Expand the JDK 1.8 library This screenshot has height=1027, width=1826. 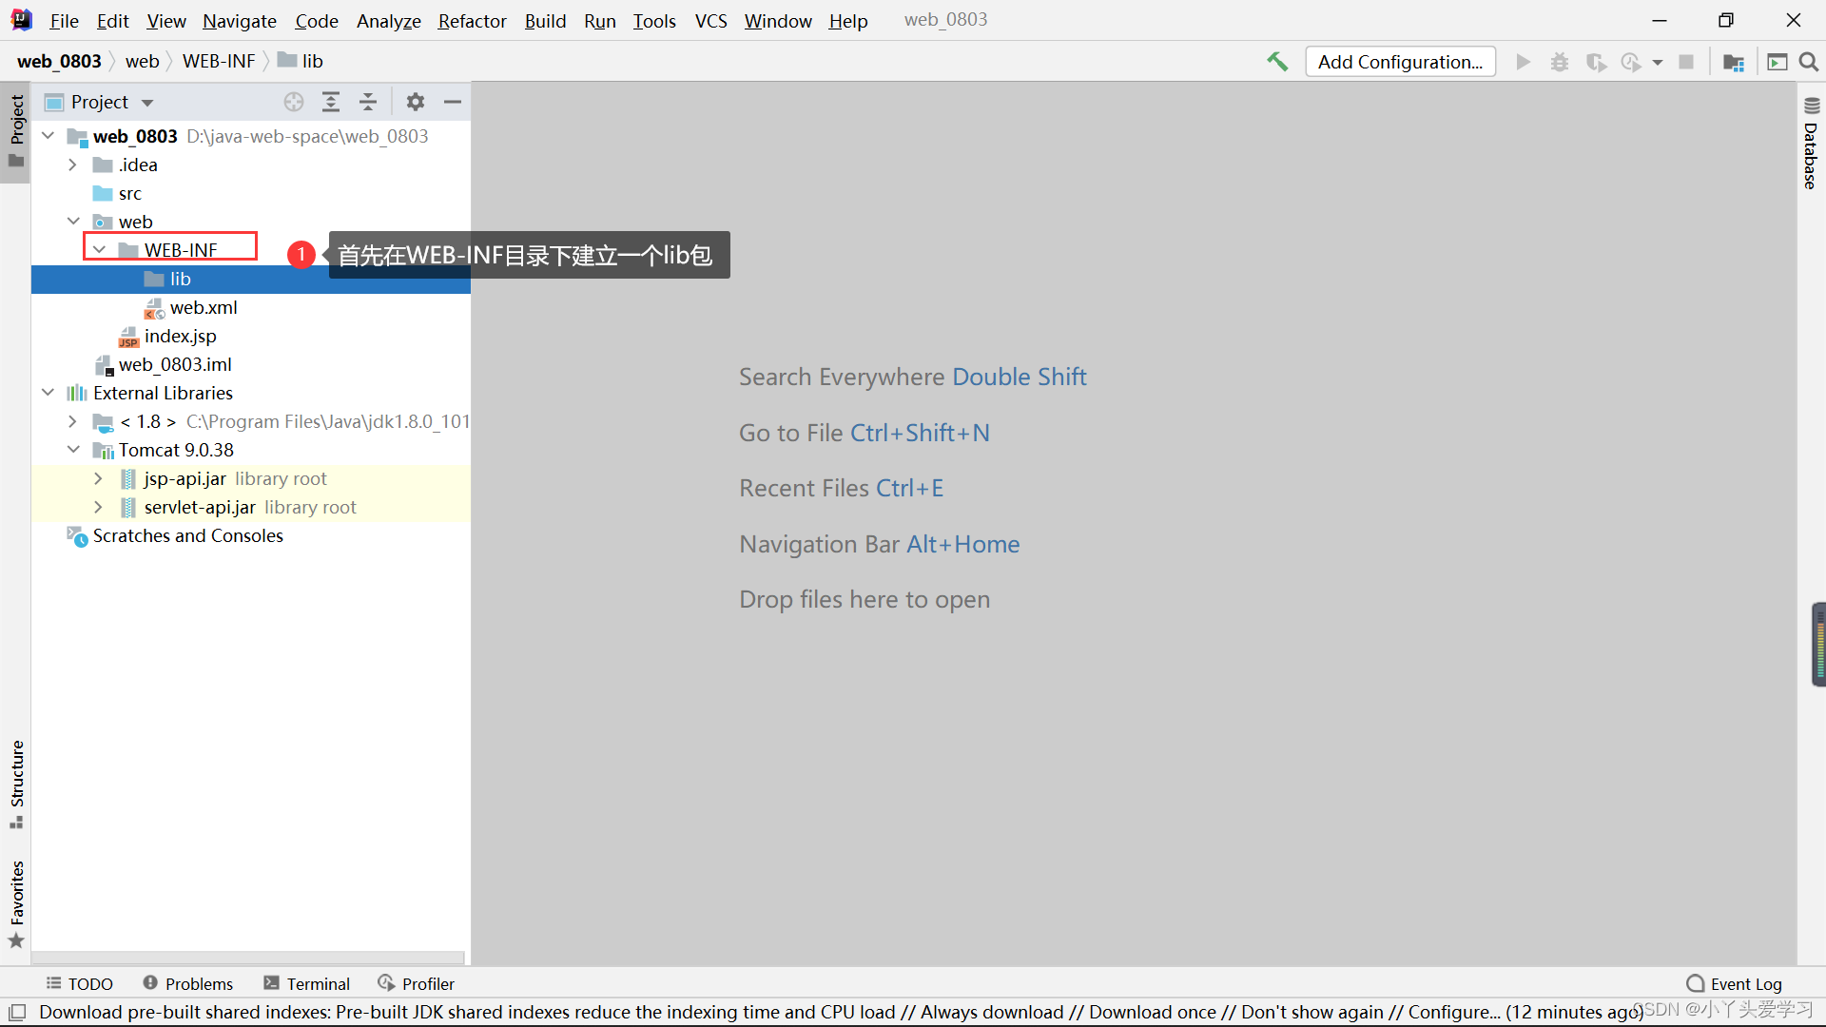pyautogui.click(x=73, y=421)
